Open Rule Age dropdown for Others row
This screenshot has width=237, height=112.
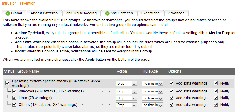[152, 105]
